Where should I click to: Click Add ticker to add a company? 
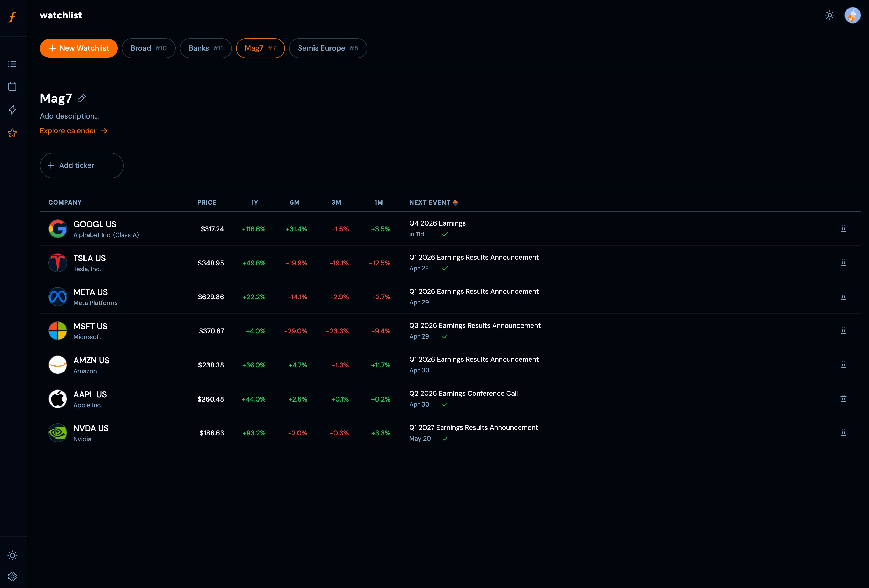point(81,165)
